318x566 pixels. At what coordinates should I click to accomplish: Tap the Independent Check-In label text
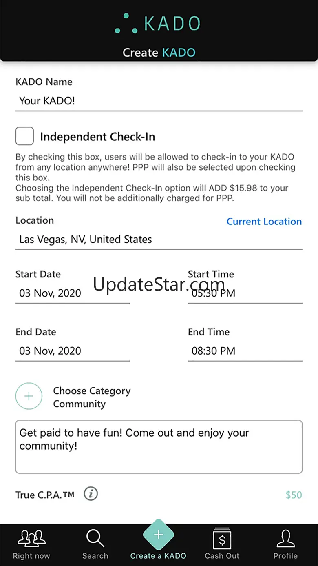(97, 137)
